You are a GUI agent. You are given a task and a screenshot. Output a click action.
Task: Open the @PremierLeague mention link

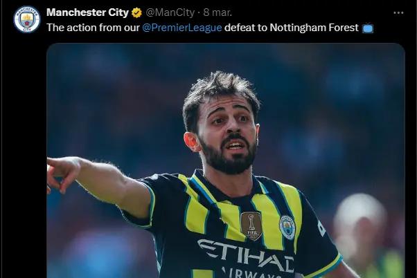coord(182,28)
